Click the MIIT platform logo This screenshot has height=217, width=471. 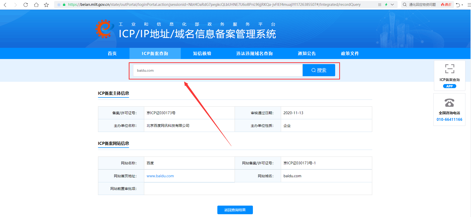(x=104, y=29)
